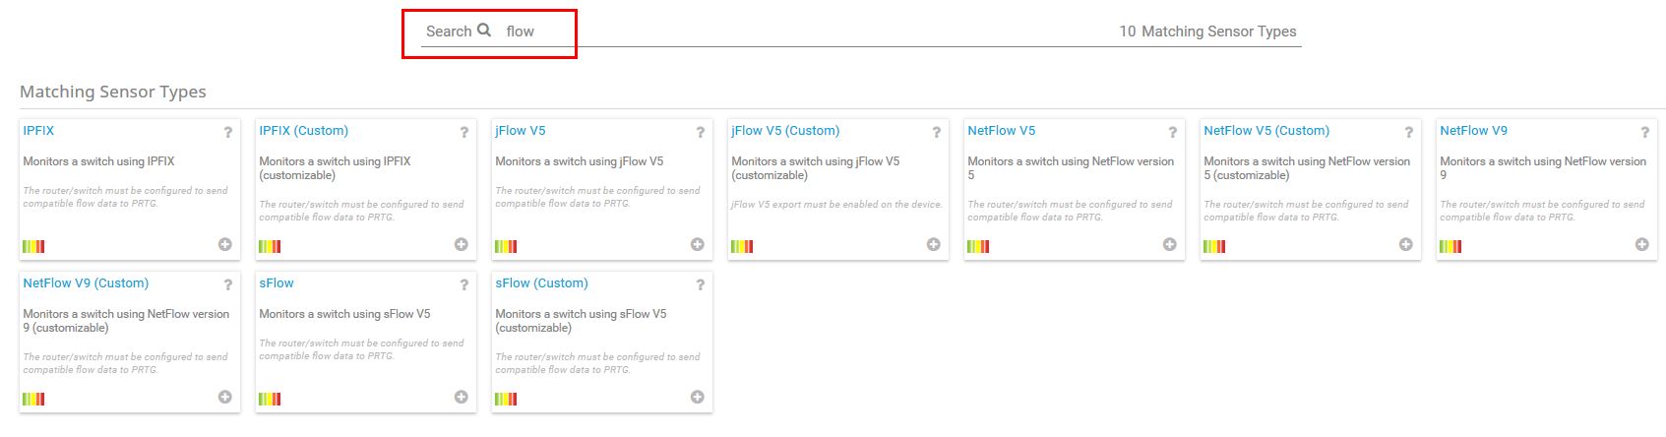This screenshot has width=1666, height=437.
Task: Show help for NetFlow V5 sensor
Action: click(1172, 132)
